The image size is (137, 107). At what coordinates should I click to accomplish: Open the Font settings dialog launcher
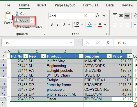107,34
